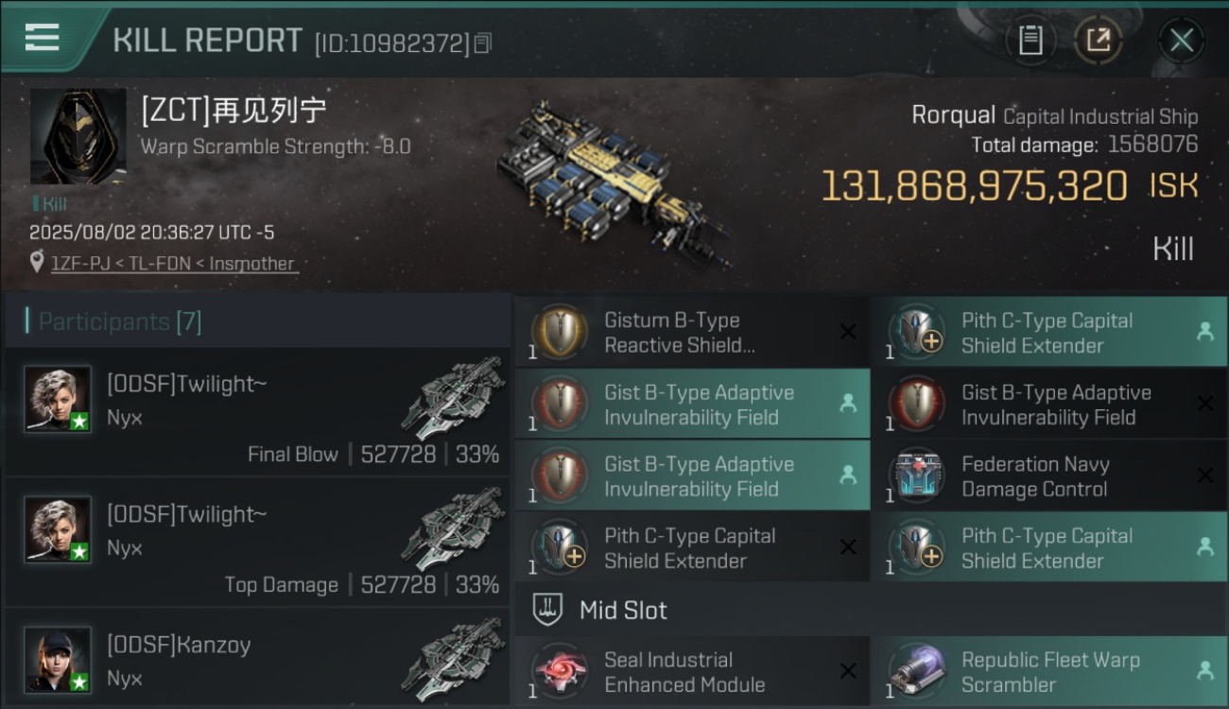The width and height of the screenshot is (1229, 709).
Task: Tap the Nyx ship image beside Kanzoy
Action: coord(454,658)
